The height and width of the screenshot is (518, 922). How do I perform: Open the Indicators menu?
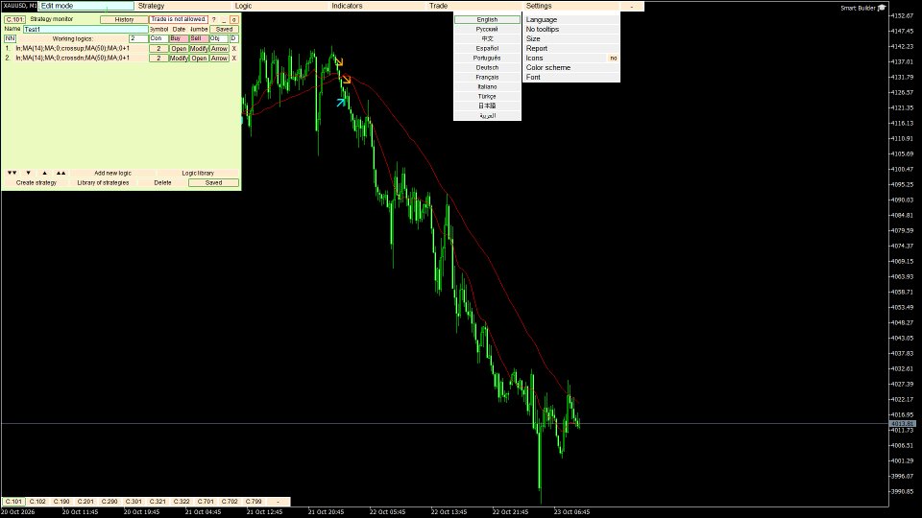(x=378, y=6)
